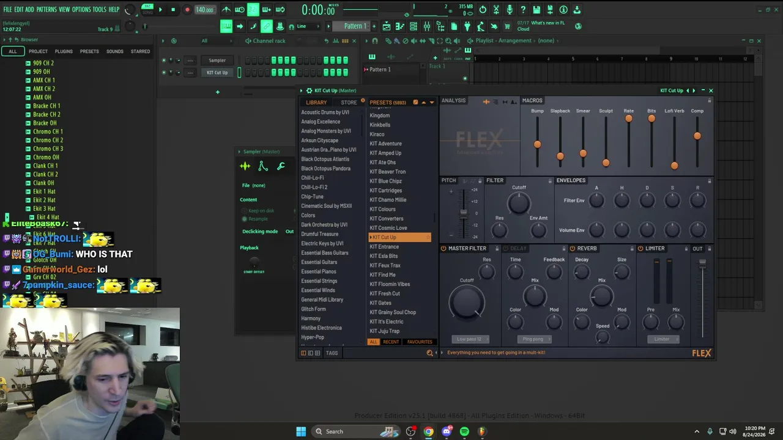Switch browser to the PLUGINS tab
The width and height of the screenshot is (783, 440).
point(64,51)
